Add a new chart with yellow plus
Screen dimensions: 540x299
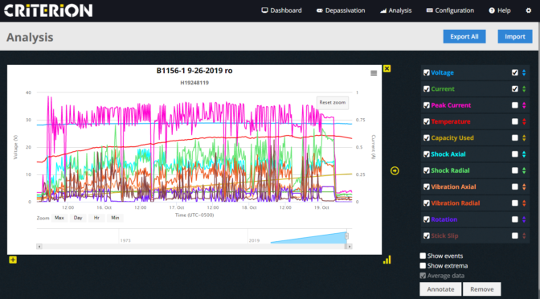pyautogui.click(x=13, y=260)
